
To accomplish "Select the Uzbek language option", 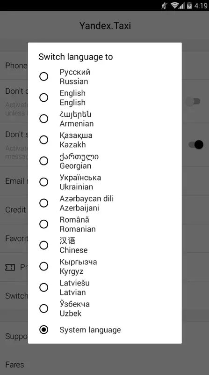I will (43, 308).
